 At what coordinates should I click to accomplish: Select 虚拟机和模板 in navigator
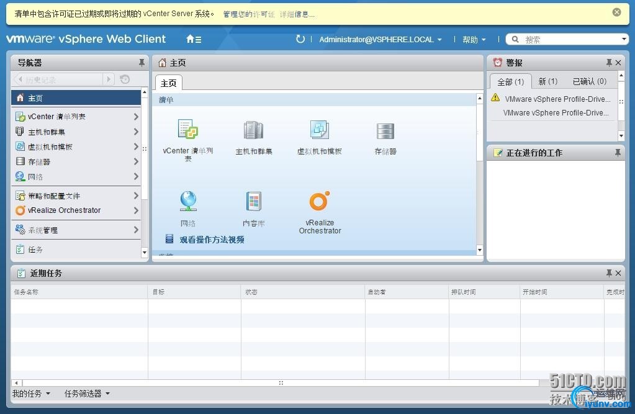coord(76,146)
